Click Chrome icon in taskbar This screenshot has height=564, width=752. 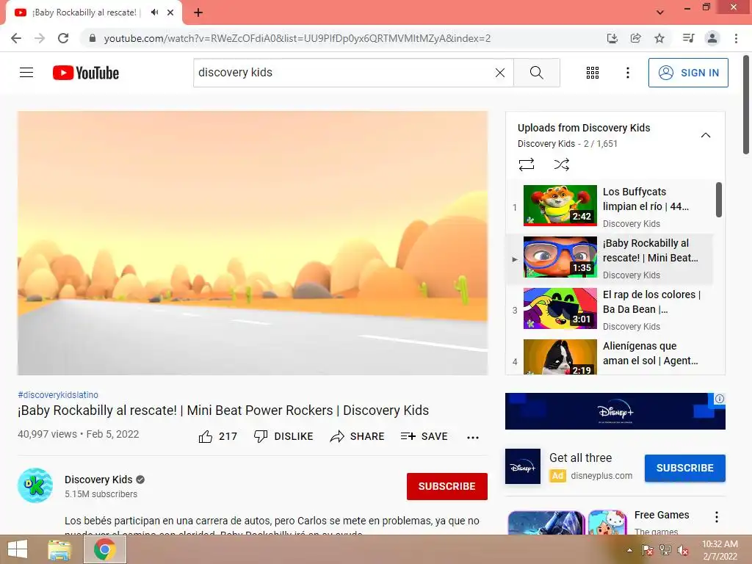104,549
